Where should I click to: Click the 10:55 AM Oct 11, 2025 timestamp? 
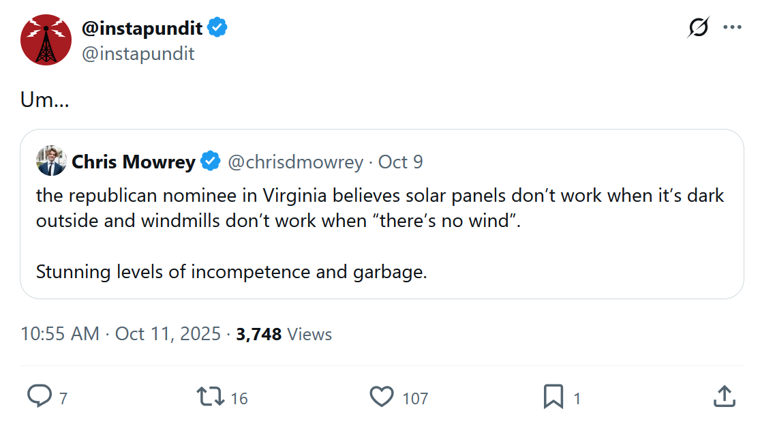(x=121, y=334)
